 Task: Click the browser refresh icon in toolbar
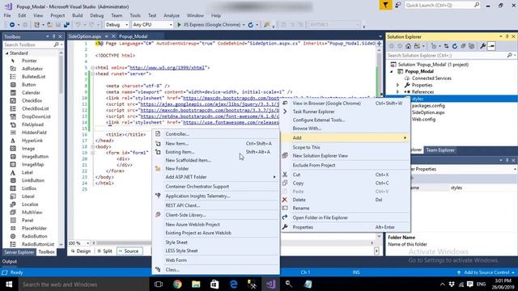click(x=250, y=25)
